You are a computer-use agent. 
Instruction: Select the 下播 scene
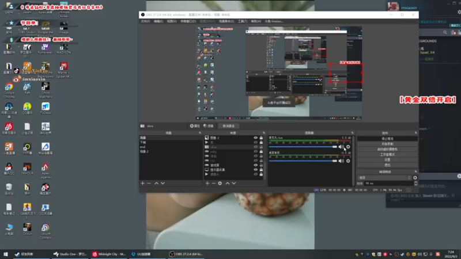coord(171,142)
